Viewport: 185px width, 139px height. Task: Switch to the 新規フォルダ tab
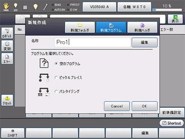point(80,27)
